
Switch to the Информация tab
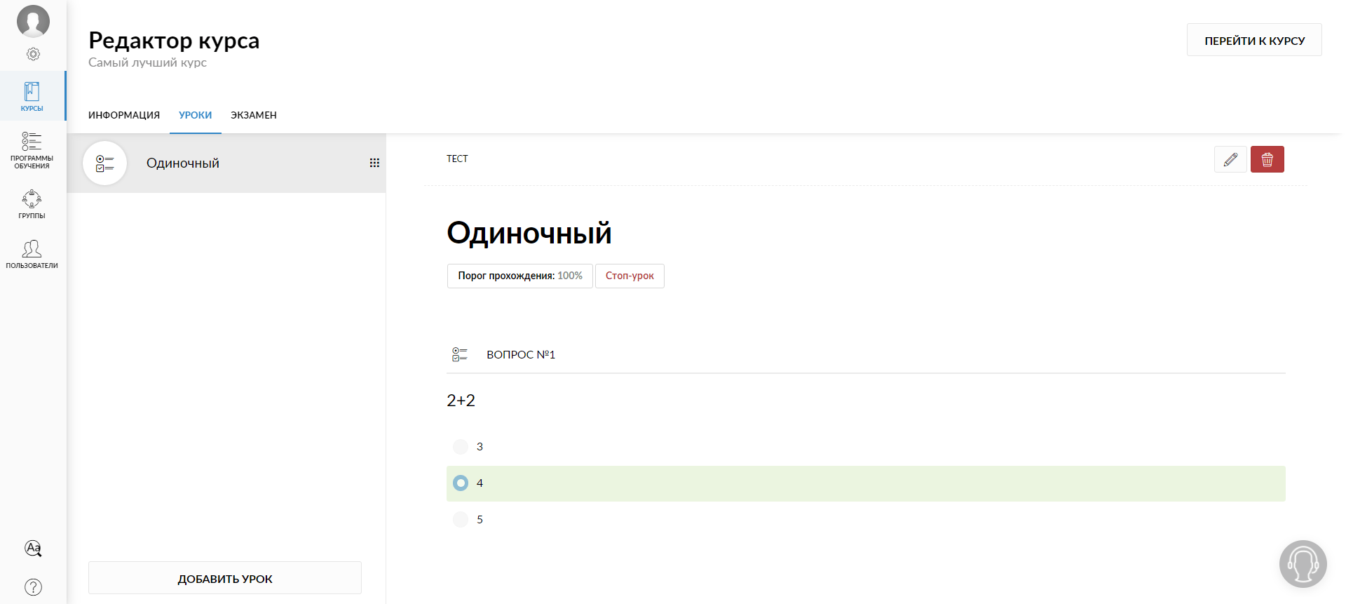(x=124, y=115)
